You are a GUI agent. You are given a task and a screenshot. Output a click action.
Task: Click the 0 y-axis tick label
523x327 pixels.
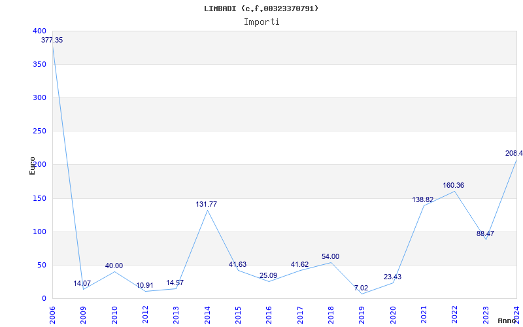44,299
